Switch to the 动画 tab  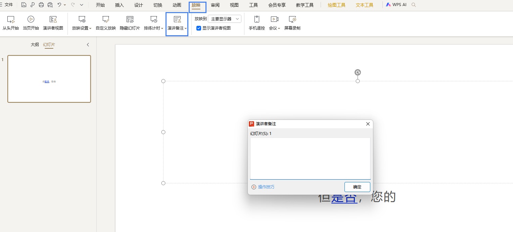(177, 5)
